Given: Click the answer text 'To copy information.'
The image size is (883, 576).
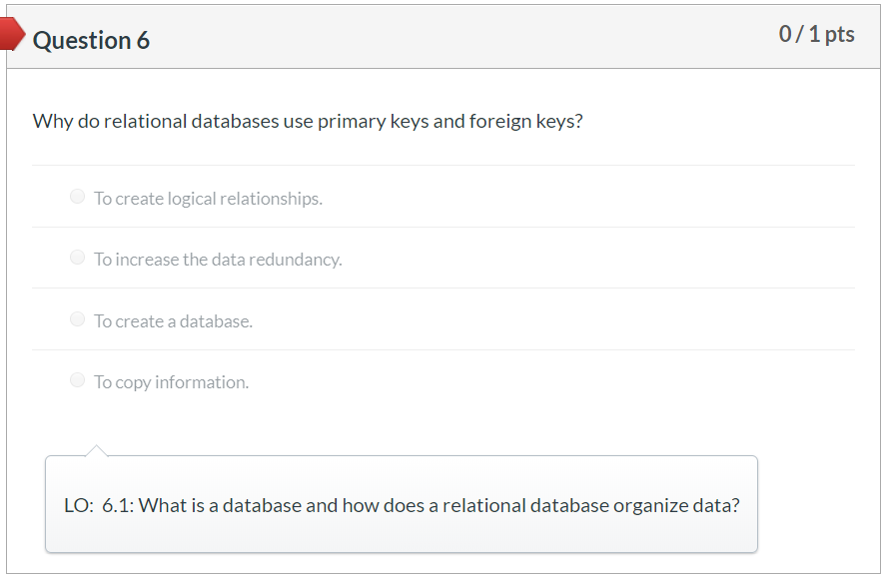Looking at the screenshot, I should click(x=170, y=382).
